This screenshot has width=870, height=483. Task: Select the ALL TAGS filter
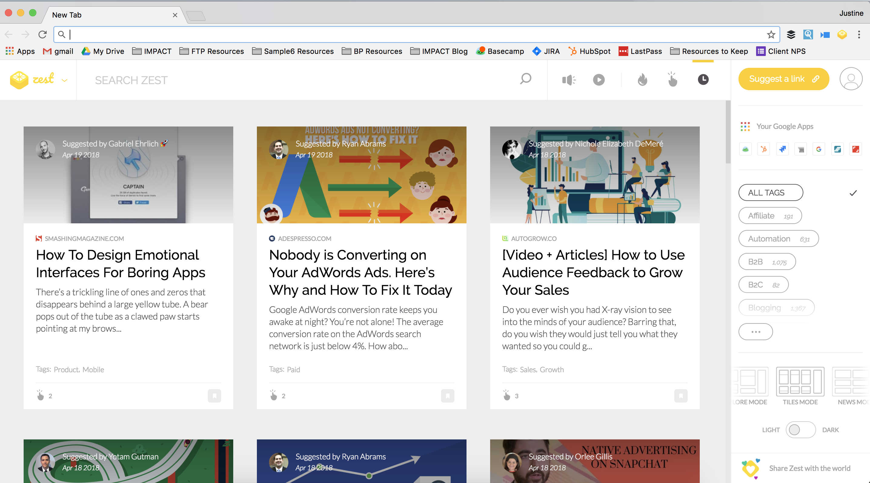pos(771,192)
